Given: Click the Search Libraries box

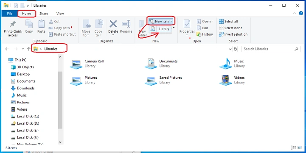Looking at the screenshot, I should [271, 49].
